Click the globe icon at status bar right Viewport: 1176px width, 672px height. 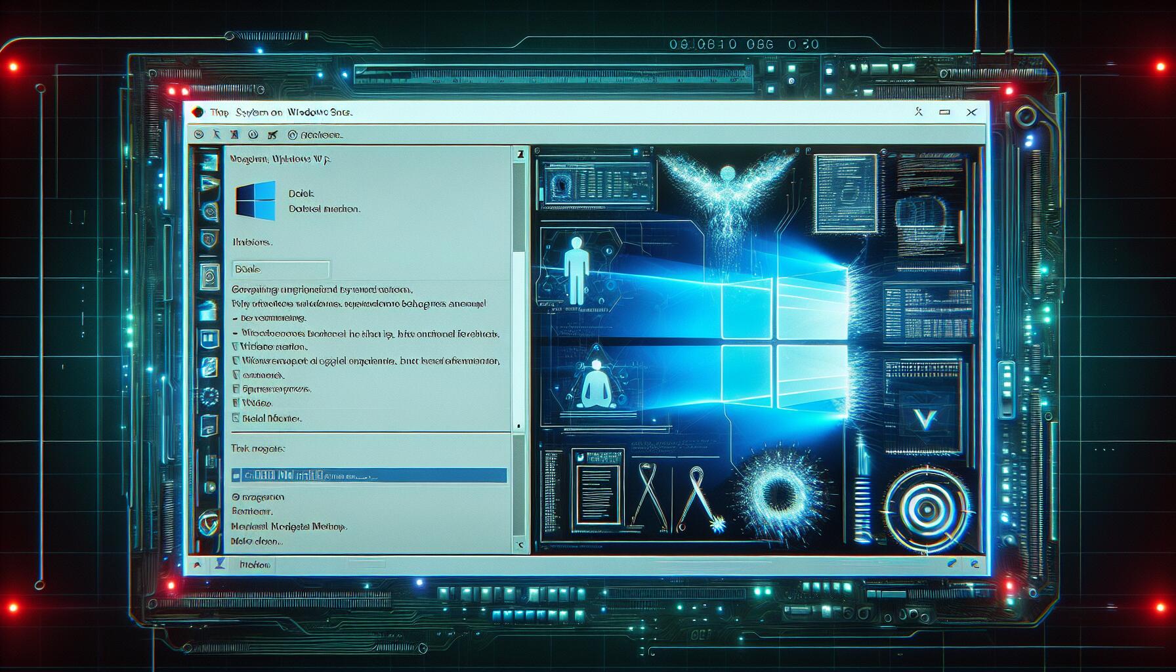click(975, 564)
